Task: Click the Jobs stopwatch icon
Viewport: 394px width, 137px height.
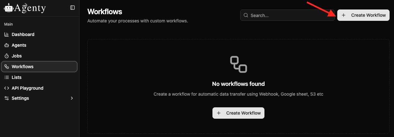Action: click(7, 56)
